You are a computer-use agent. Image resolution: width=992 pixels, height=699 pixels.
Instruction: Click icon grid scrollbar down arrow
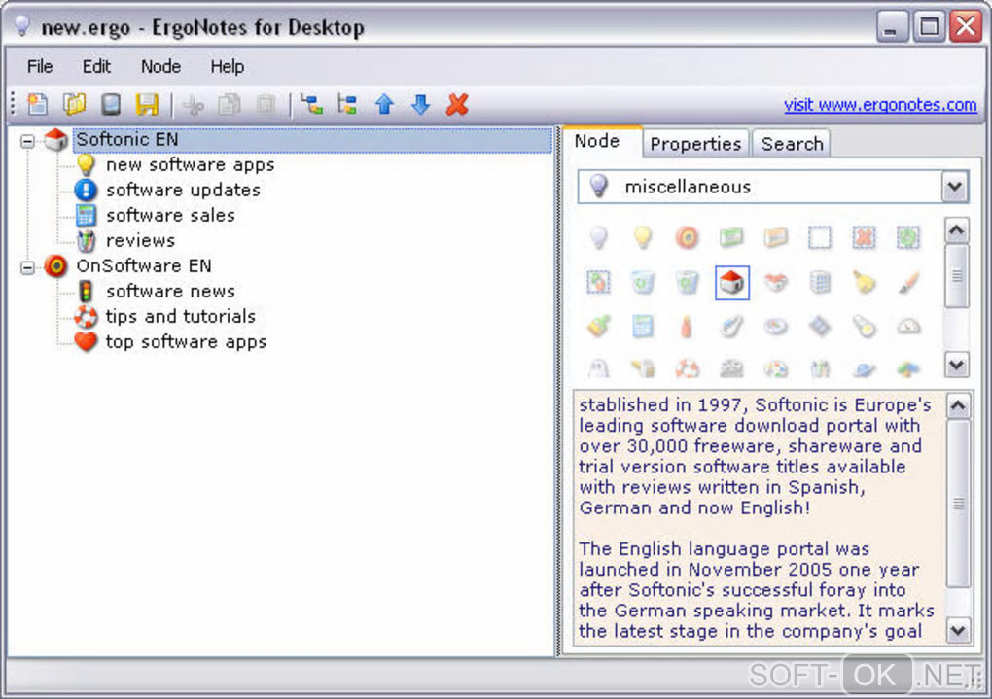click(957, 365)
